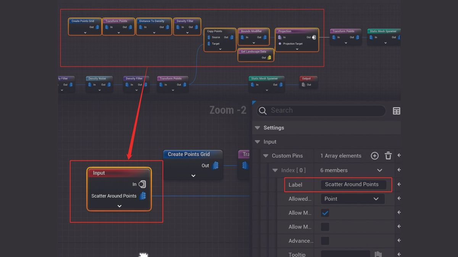This screenshot has width=458, height=257.
Task: Add a new Custom Pins array element
Action: [x=374, y=156]
